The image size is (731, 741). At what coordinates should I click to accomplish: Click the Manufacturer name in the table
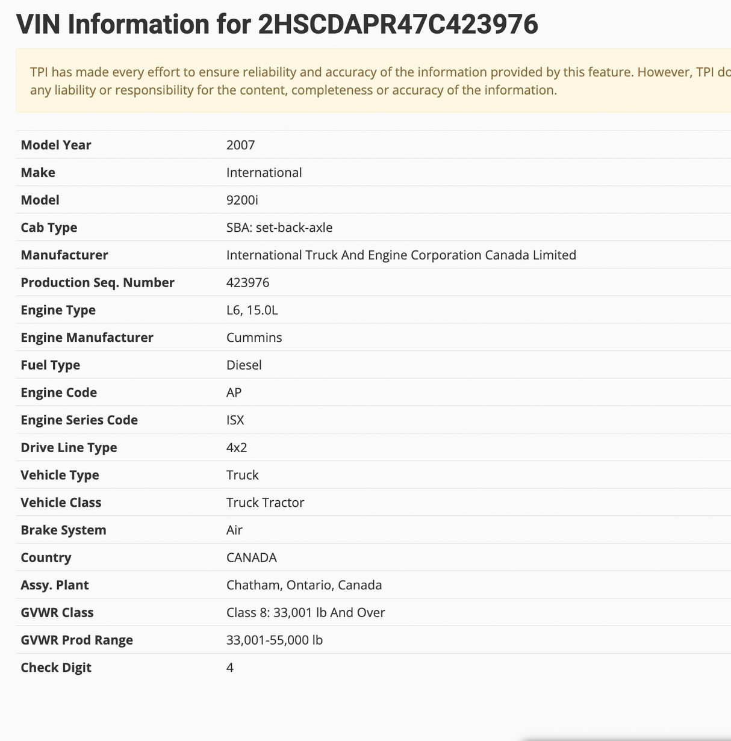click(x=401, y=255)
